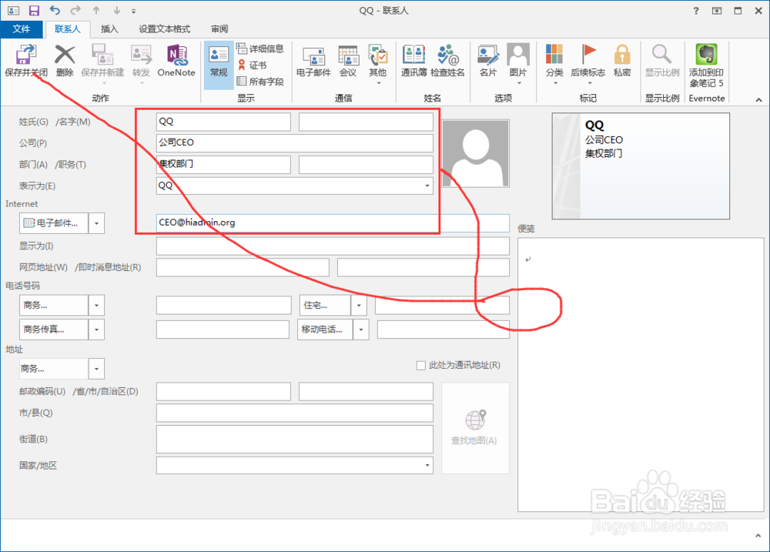The width and height of the screenshot is (770, 552).
Task: Open Categorize (分类) color menu
Action: coord(554,64)
